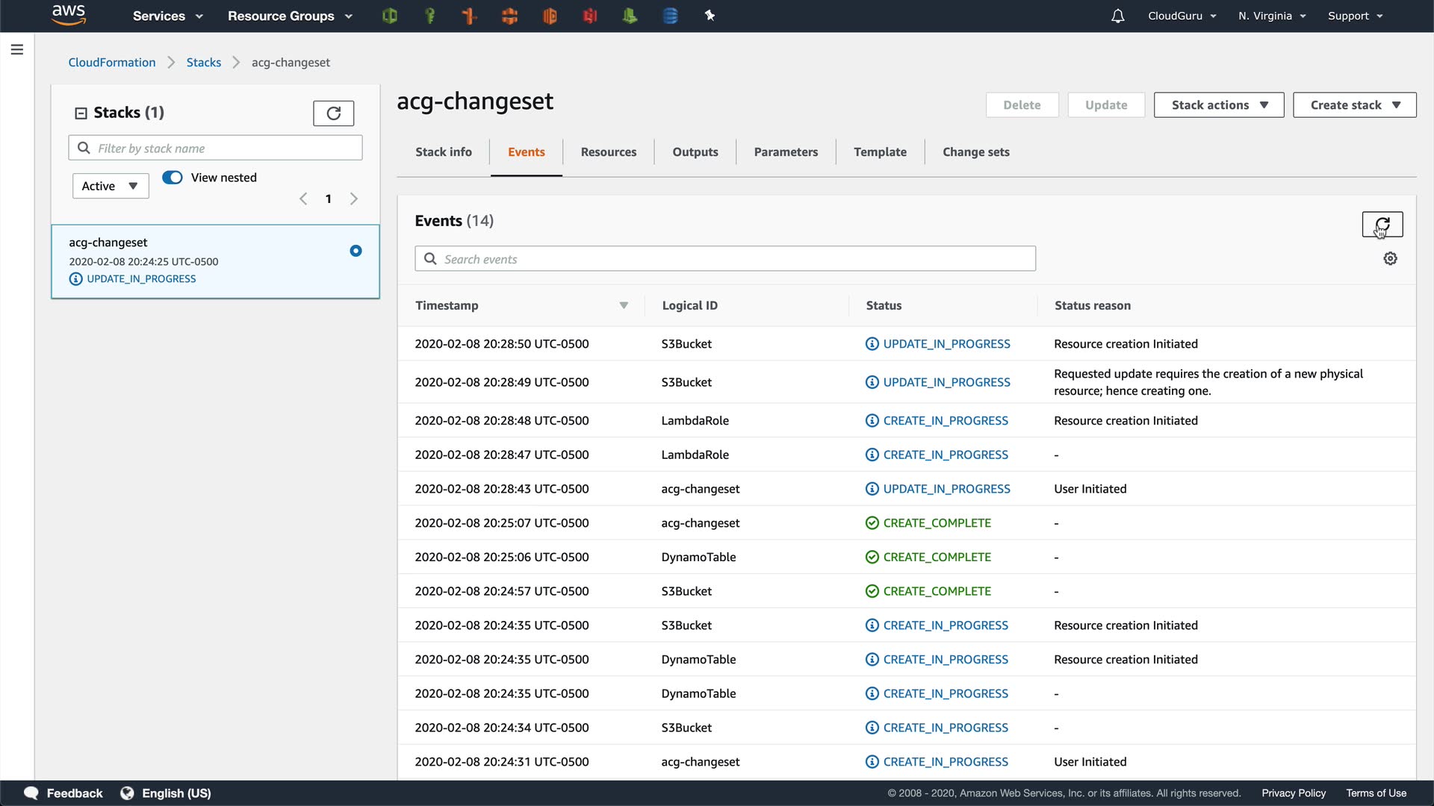Screen dimensions: 1434x806
Task: Refresh the Events list
Action: pyautogui.click(x=1382, y=224)
